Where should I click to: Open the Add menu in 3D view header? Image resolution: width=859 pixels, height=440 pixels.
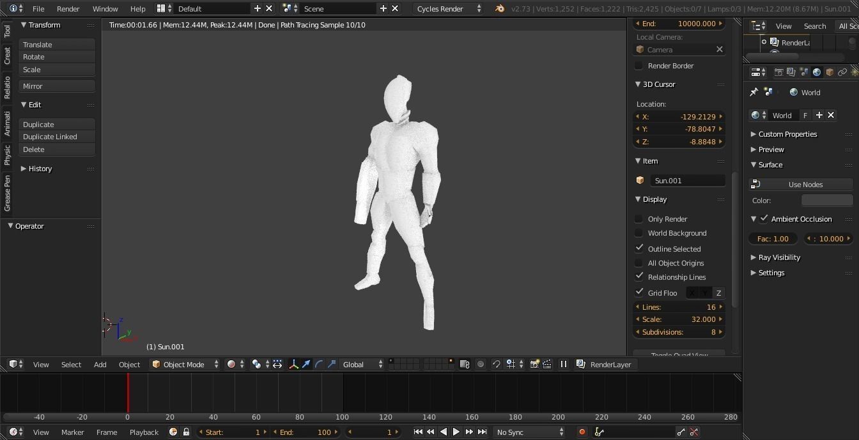coord(100,364)
